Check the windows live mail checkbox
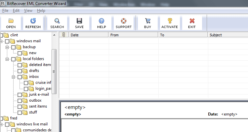Viewport: 248px width, 132px height. 7,124
